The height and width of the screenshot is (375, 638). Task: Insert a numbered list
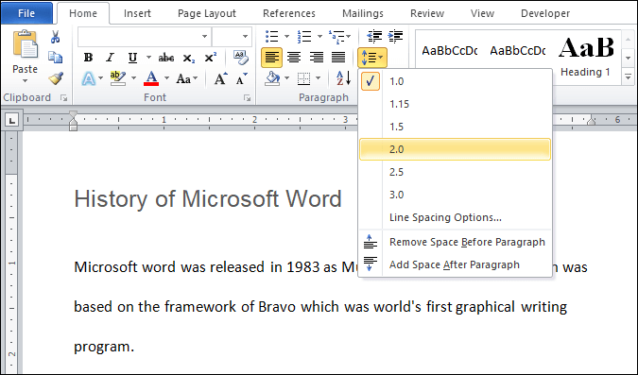(304, 37)
